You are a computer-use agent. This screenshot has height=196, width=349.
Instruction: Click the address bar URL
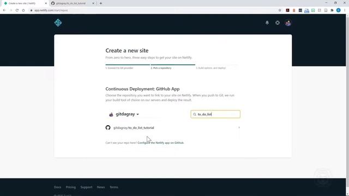point(51,10)
